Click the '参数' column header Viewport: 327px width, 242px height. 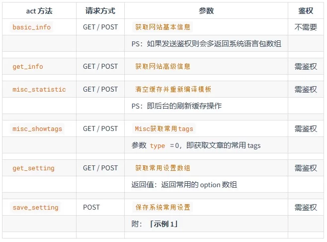pyautogui.click(x=206, y=11)
